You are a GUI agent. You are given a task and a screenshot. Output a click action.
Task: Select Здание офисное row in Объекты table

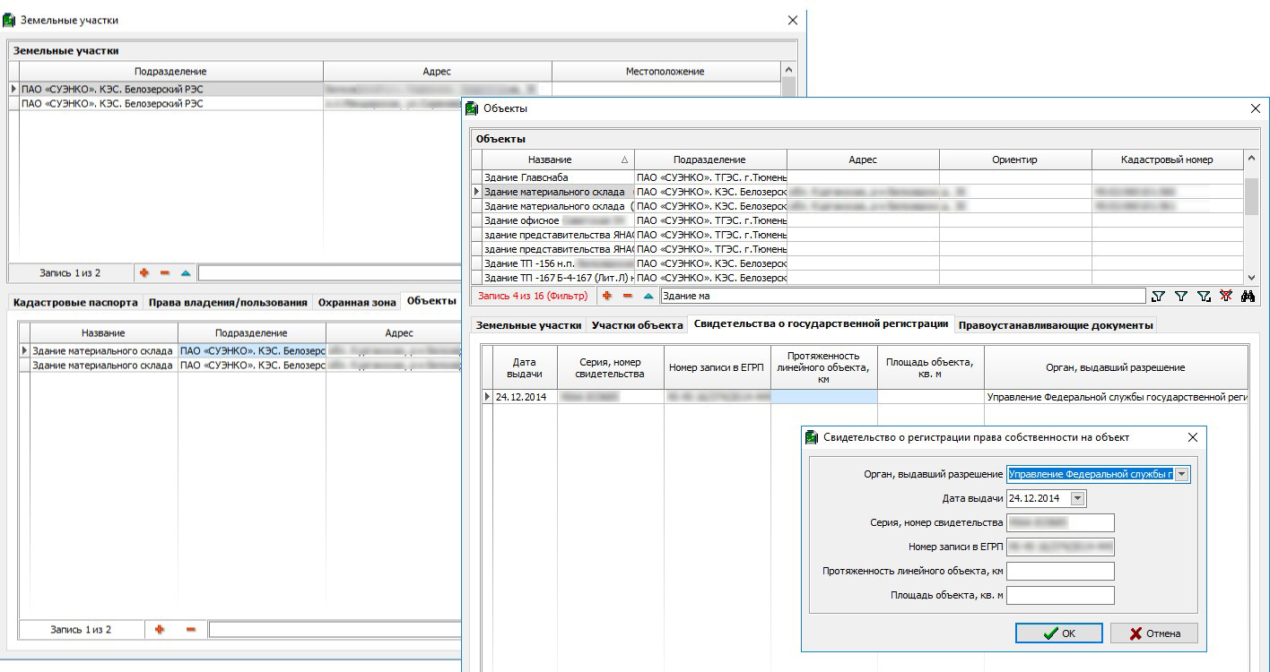tap(858, 220)
